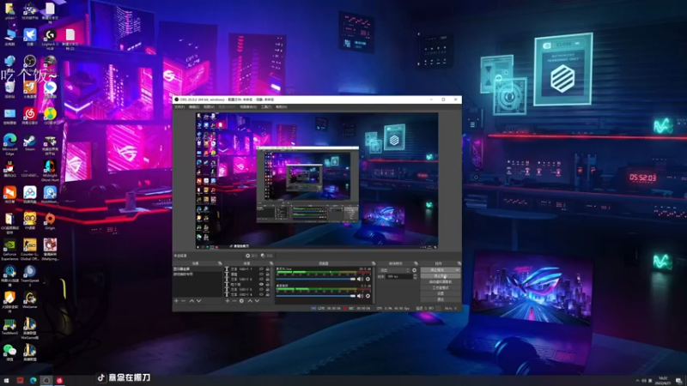
Task: Select the TestMem5 desktop icon
Action: point(9,327)
